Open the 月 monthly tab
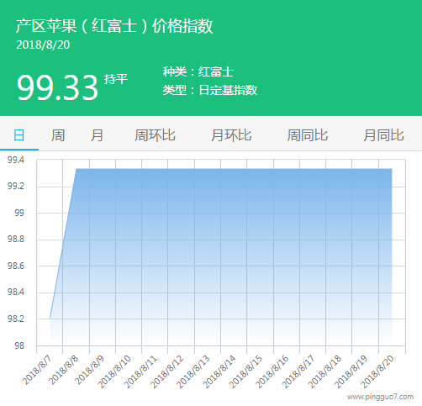The image size is (422, 406). pos(97,135)
